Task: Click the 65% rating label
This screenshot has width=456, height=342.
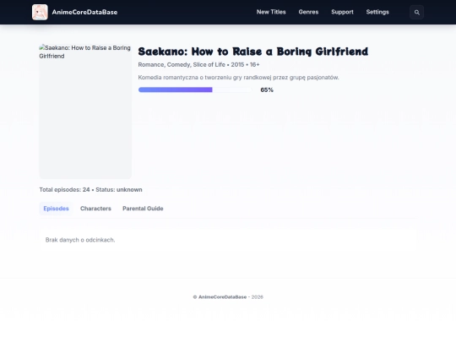Action: [267, 90]
